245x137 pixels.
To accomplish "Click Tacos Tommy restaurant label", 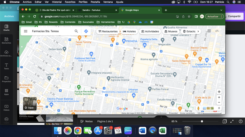I will point(83,42).
